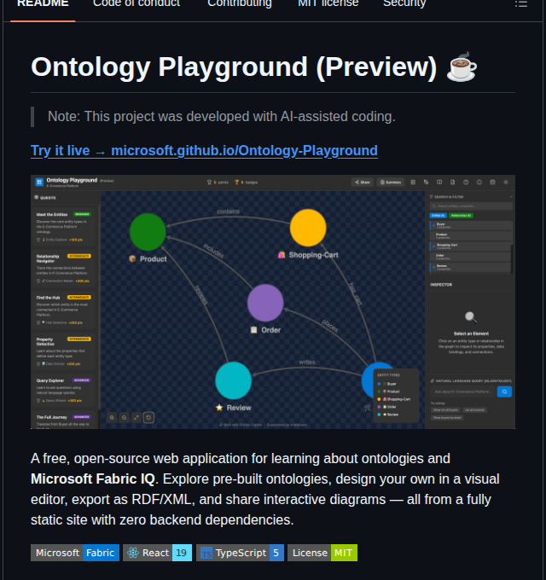Click the License MIT badge
Image resolution: width=546 pixels, height=580 pixels.
coord(322,553)
